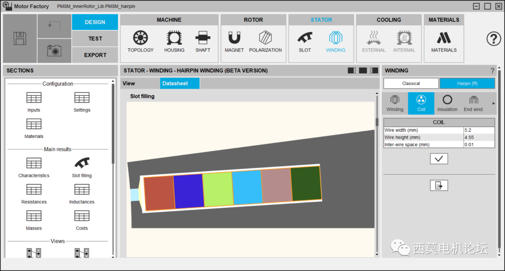505x271 pixels.
Task: Select the mauve conductor in slot
Action: (x=277, y=185)
